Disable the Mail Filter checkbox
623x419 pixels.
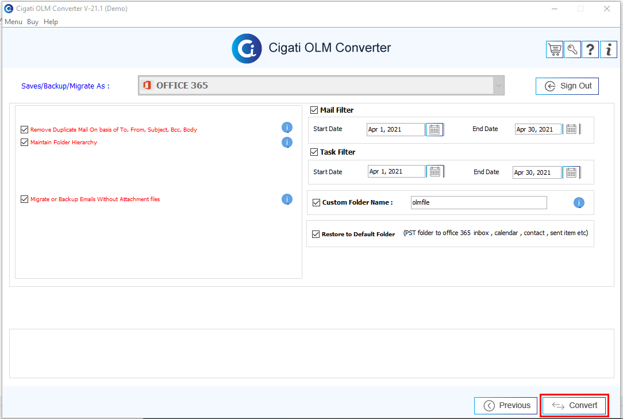coord(314,110)
